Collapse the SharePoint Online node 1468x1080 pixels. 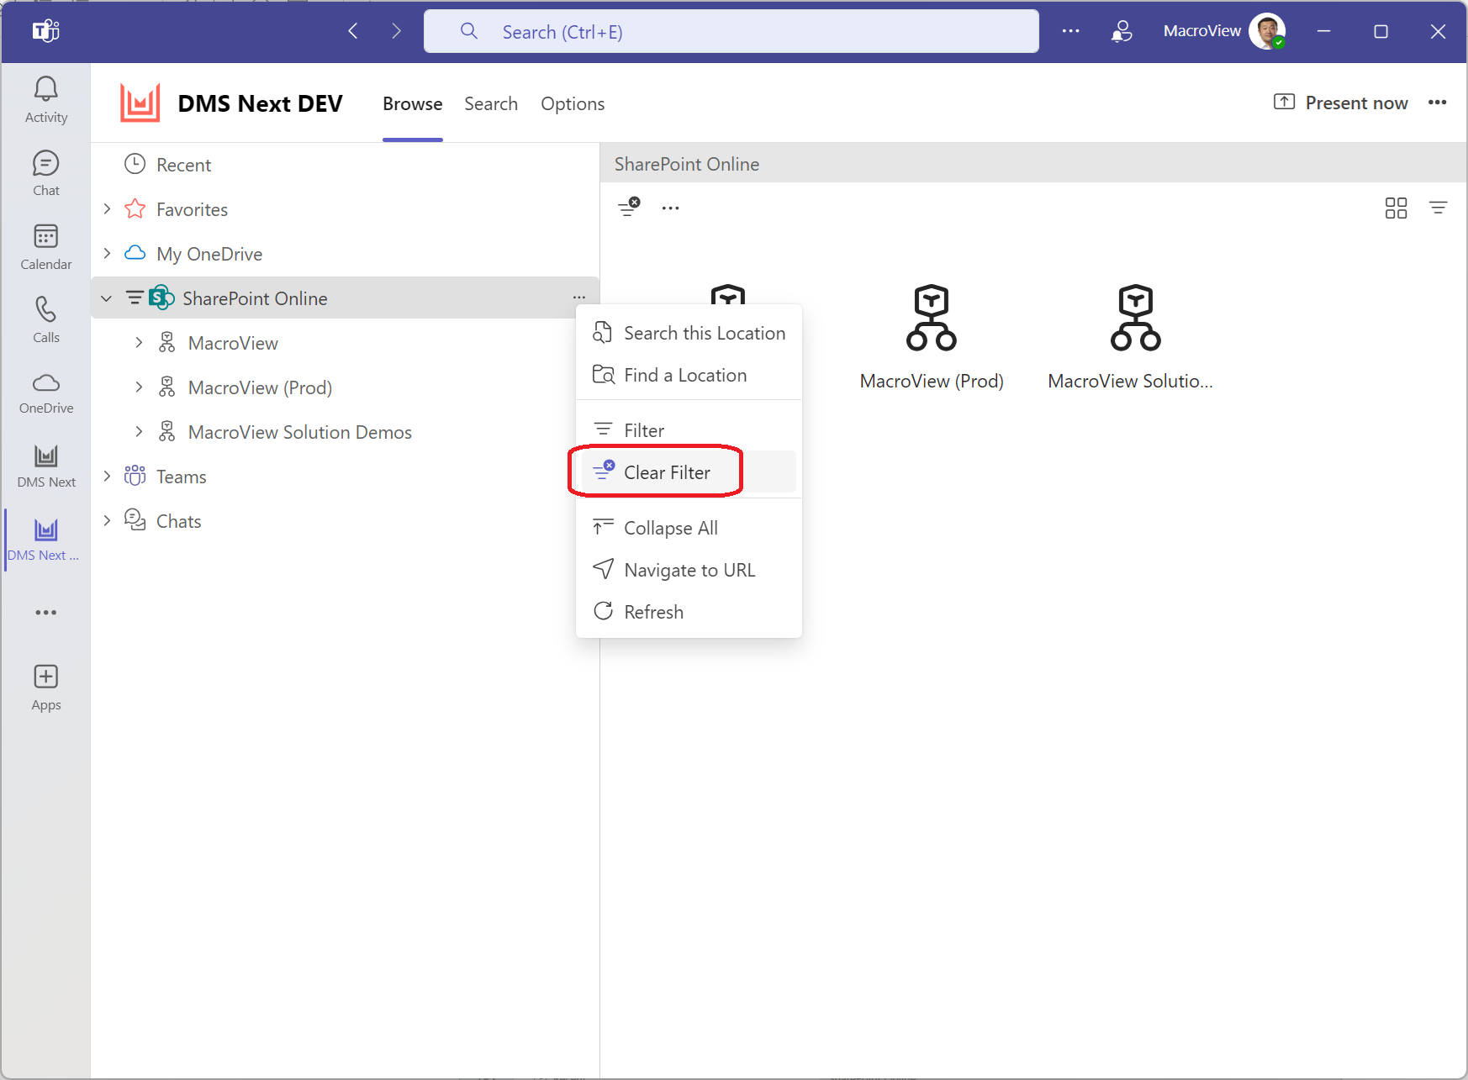click(107, 298)
